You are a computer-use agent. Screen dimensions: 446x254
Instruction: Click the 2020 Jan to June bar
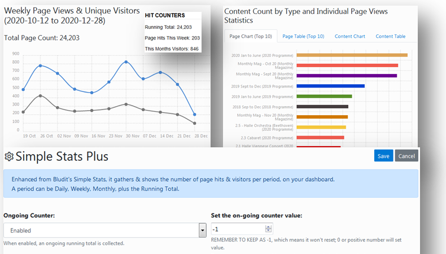(352, 55)
